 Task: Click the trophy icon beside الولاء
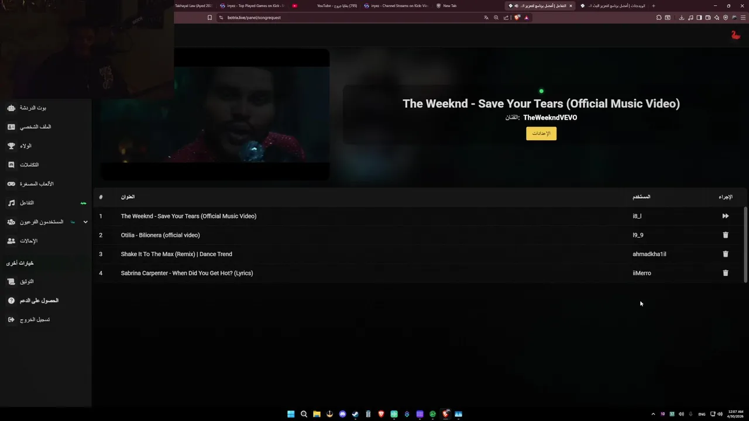coord(11,146)
